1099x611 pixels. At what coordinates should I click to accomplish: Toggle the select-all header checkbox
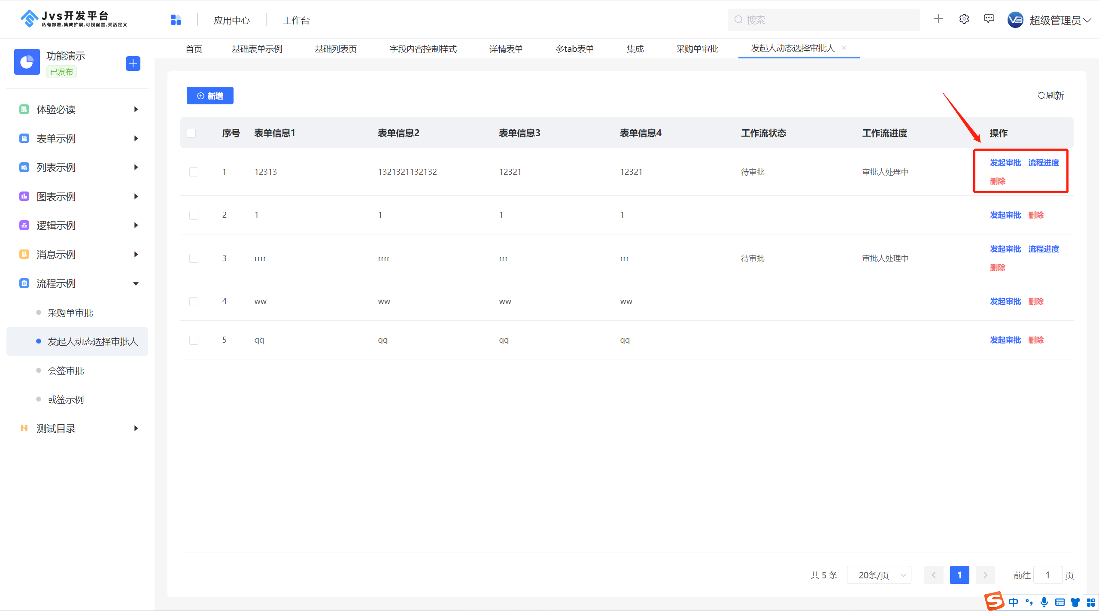pyautogui.click(x=191, y=133)
